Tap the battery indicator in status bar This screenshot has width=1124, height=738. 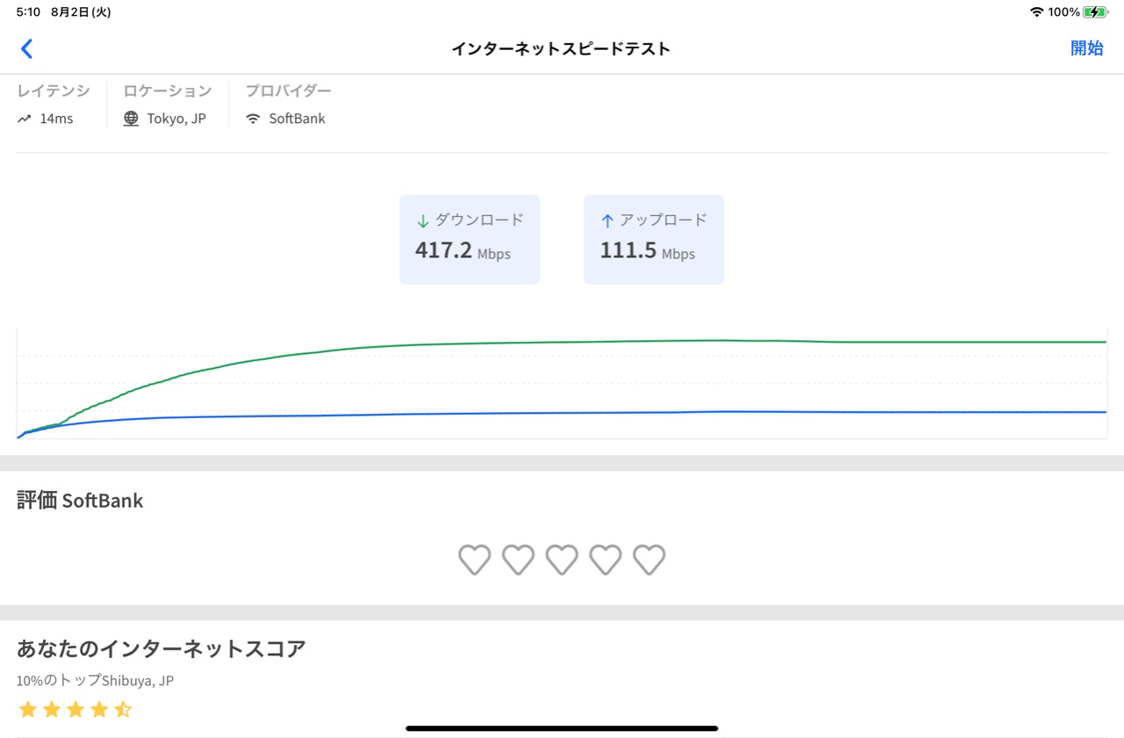1095,12
